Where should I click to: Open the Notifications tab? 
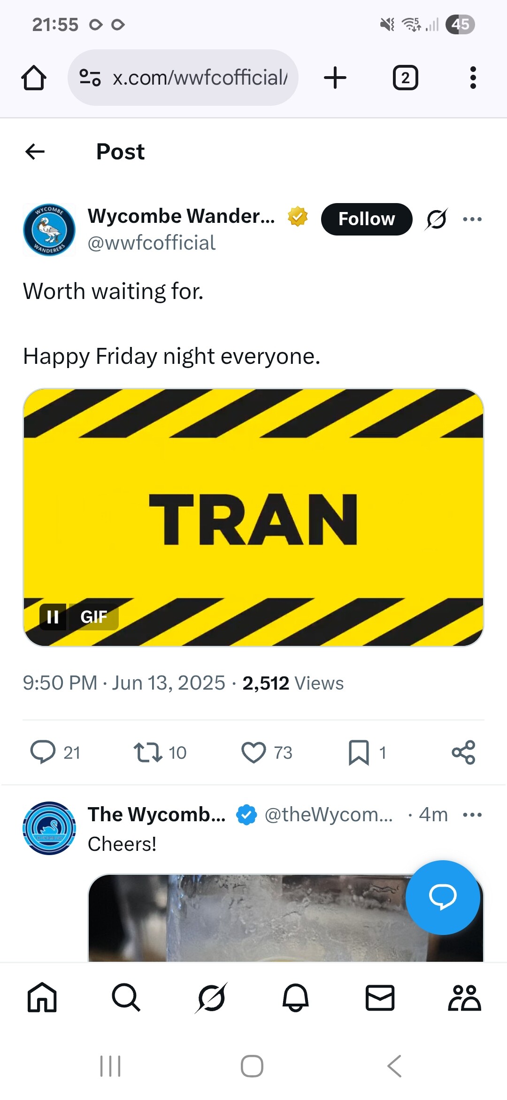(x=296, y=998)
